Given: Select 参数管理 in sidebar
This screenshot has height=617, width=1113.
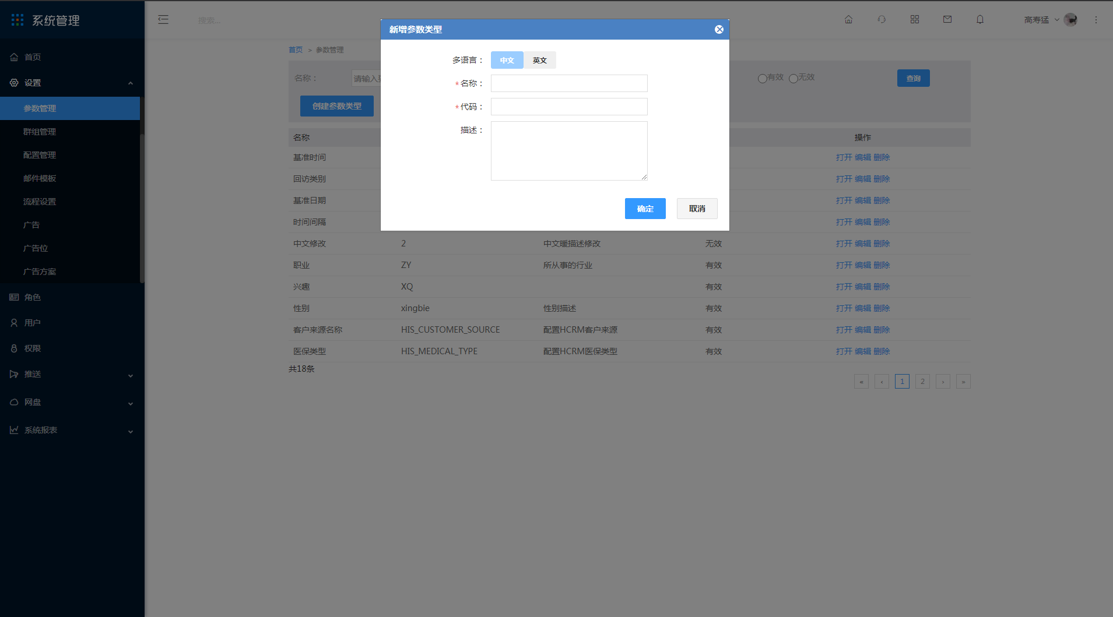Looking at the screenshot, I should pyautogui.click(x=70, y=108).
